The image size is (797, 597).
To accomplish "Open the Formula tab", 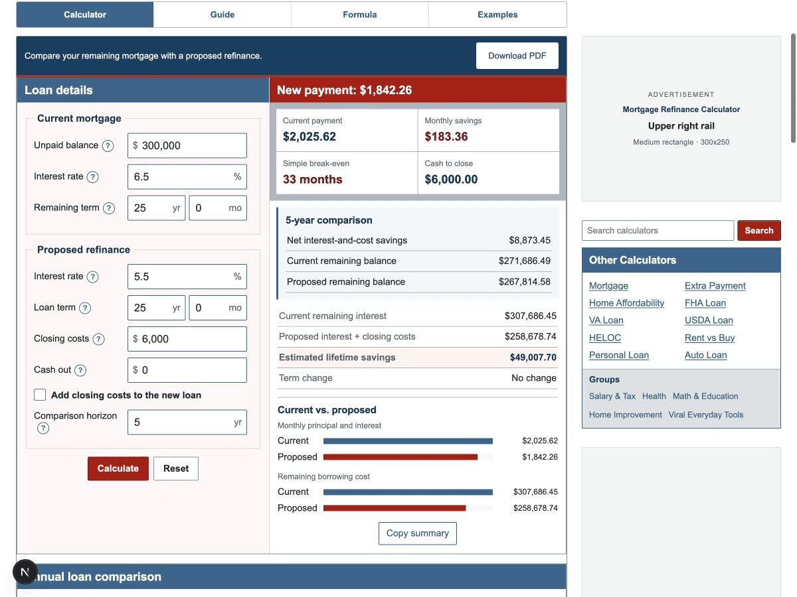I will click(360, 15).
